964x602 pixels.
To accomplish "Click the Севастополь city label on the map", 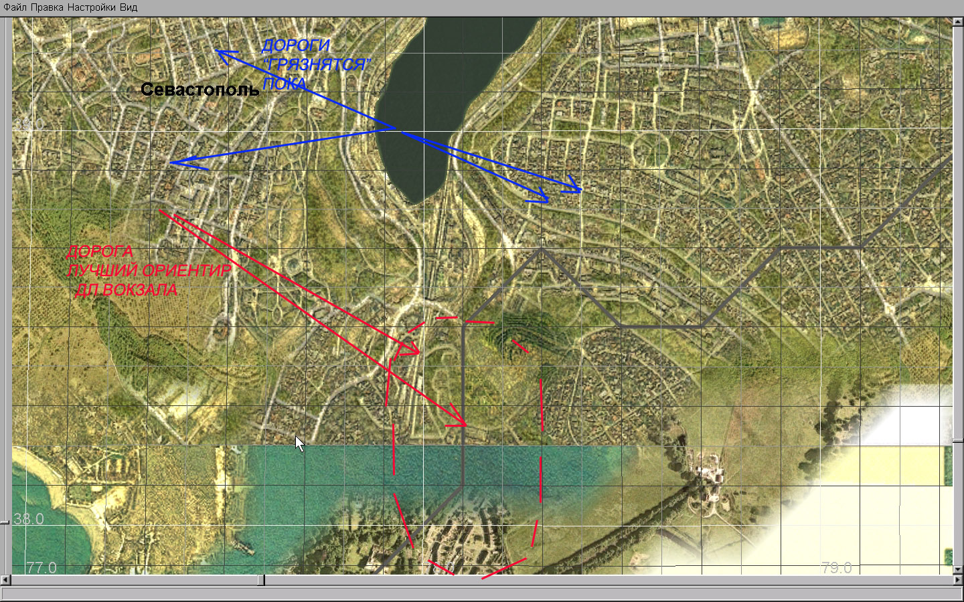I will pos(199,90).
